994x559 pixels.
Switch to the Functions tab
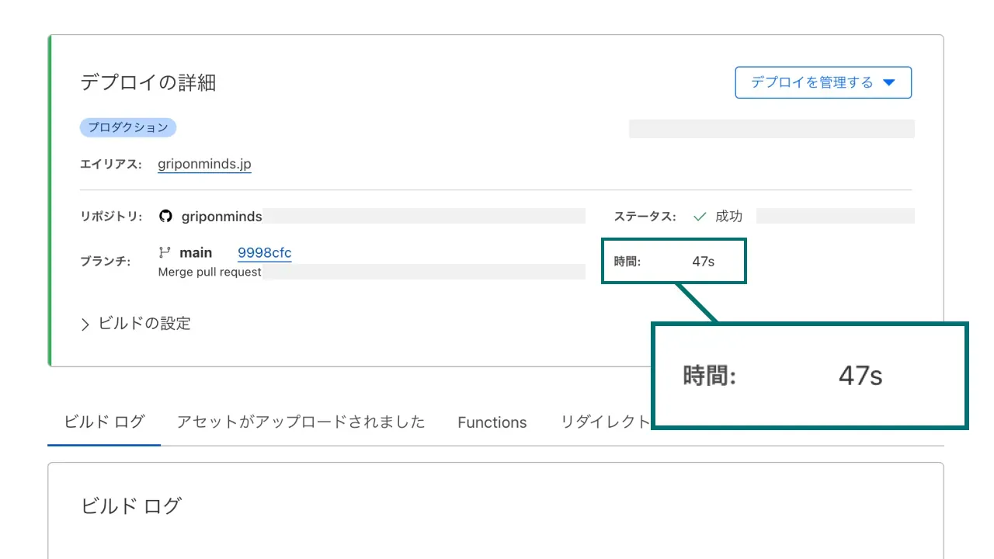(492, 422)
